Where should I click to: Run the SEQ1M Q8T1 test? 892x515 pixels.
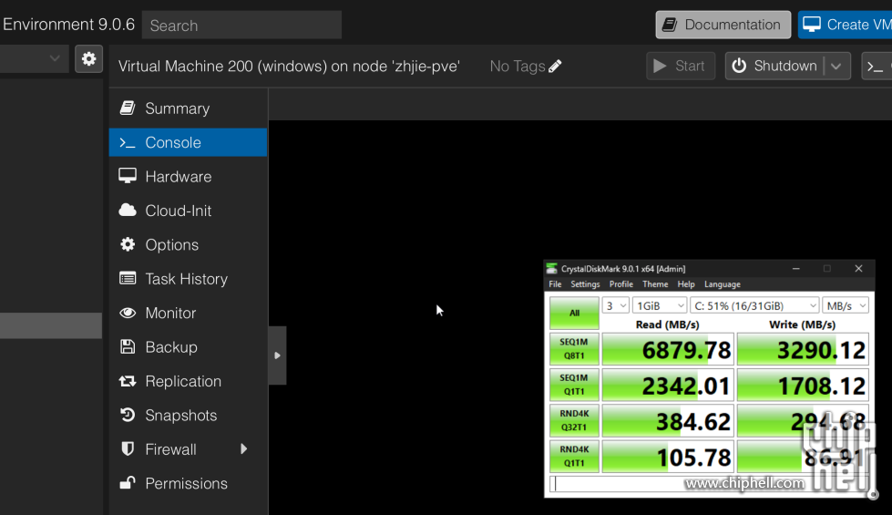pyautogui.click(x=574, y=349)
